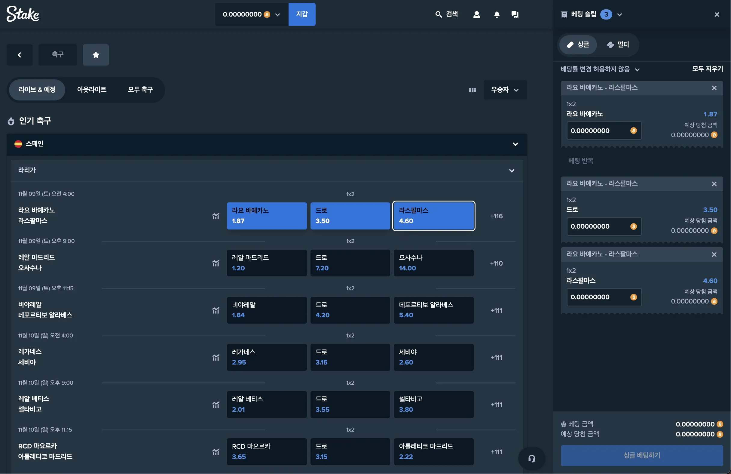Select 비야레알 1.64 odds
The height and width of the screenshot is (474, 731).
(267, 310)
